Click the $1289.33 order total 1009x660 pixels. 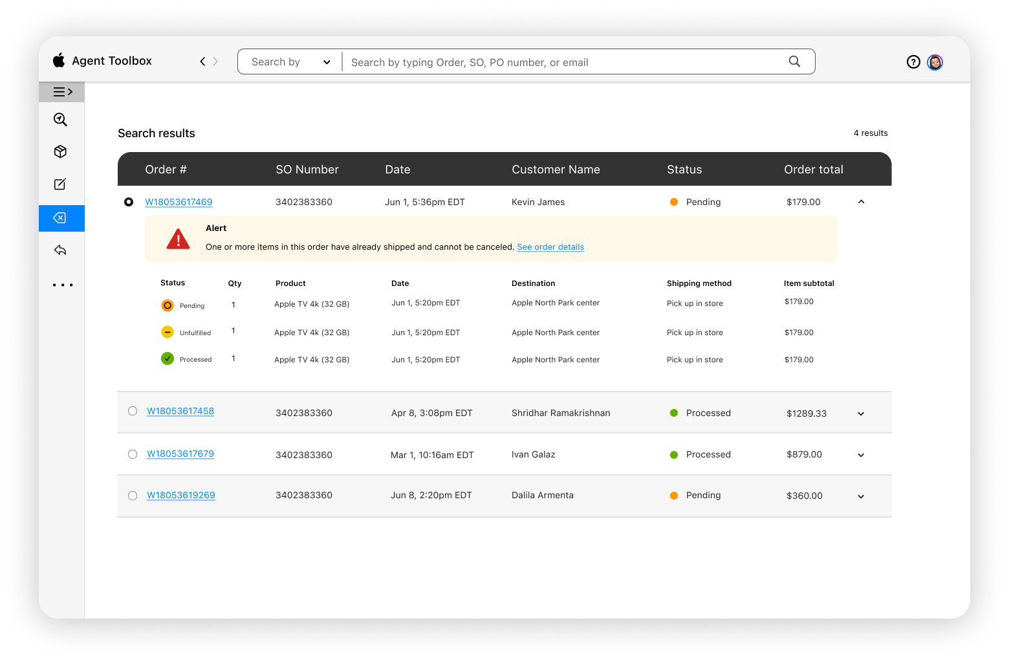(x=807, y=413)
